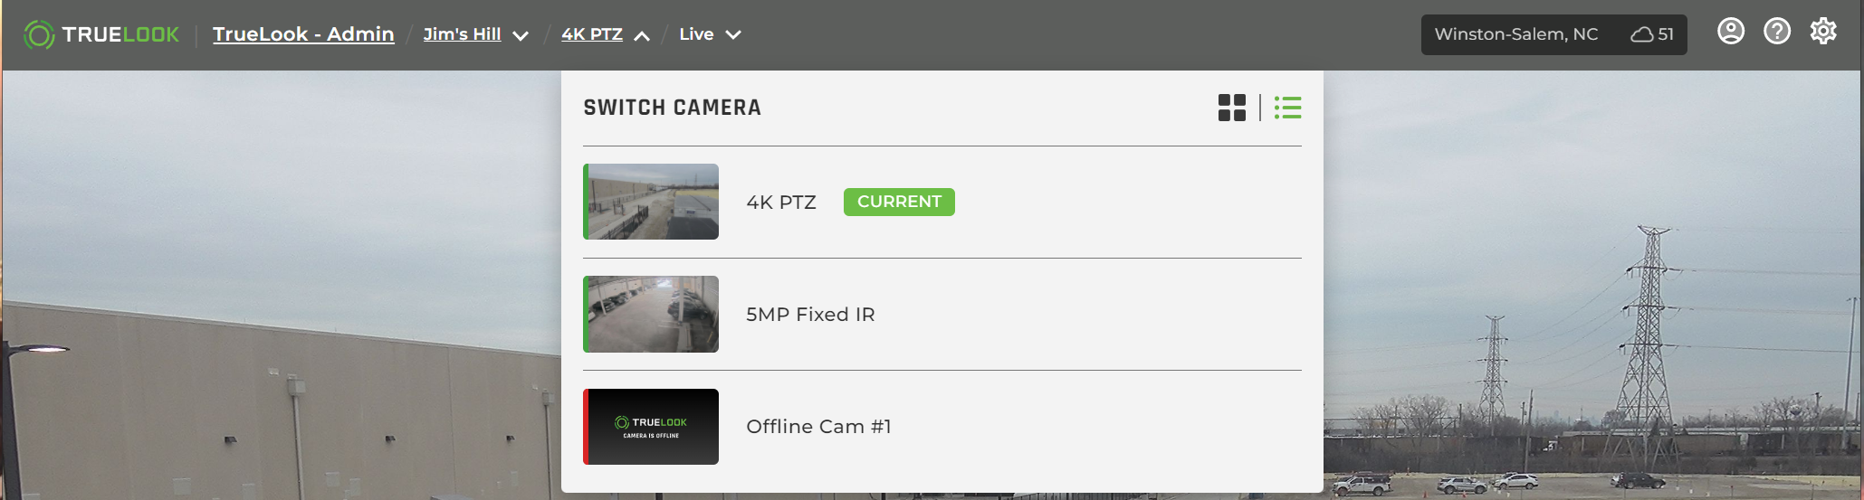Click the Winston-Salem, NC weather widget
This screenshot has height=500, width=1864.
[x=1553, y=34]
